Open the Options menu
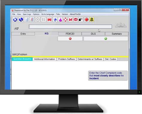Viewport: 142px width, 114px height. point(36,14)
